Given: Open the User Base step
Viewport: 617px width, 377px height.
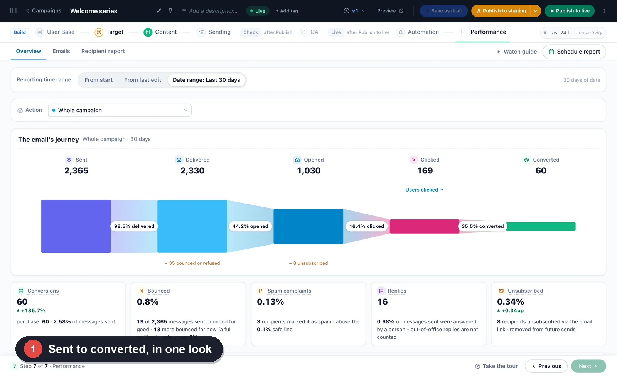Looking at the screenshot, I should coord(55,32).
